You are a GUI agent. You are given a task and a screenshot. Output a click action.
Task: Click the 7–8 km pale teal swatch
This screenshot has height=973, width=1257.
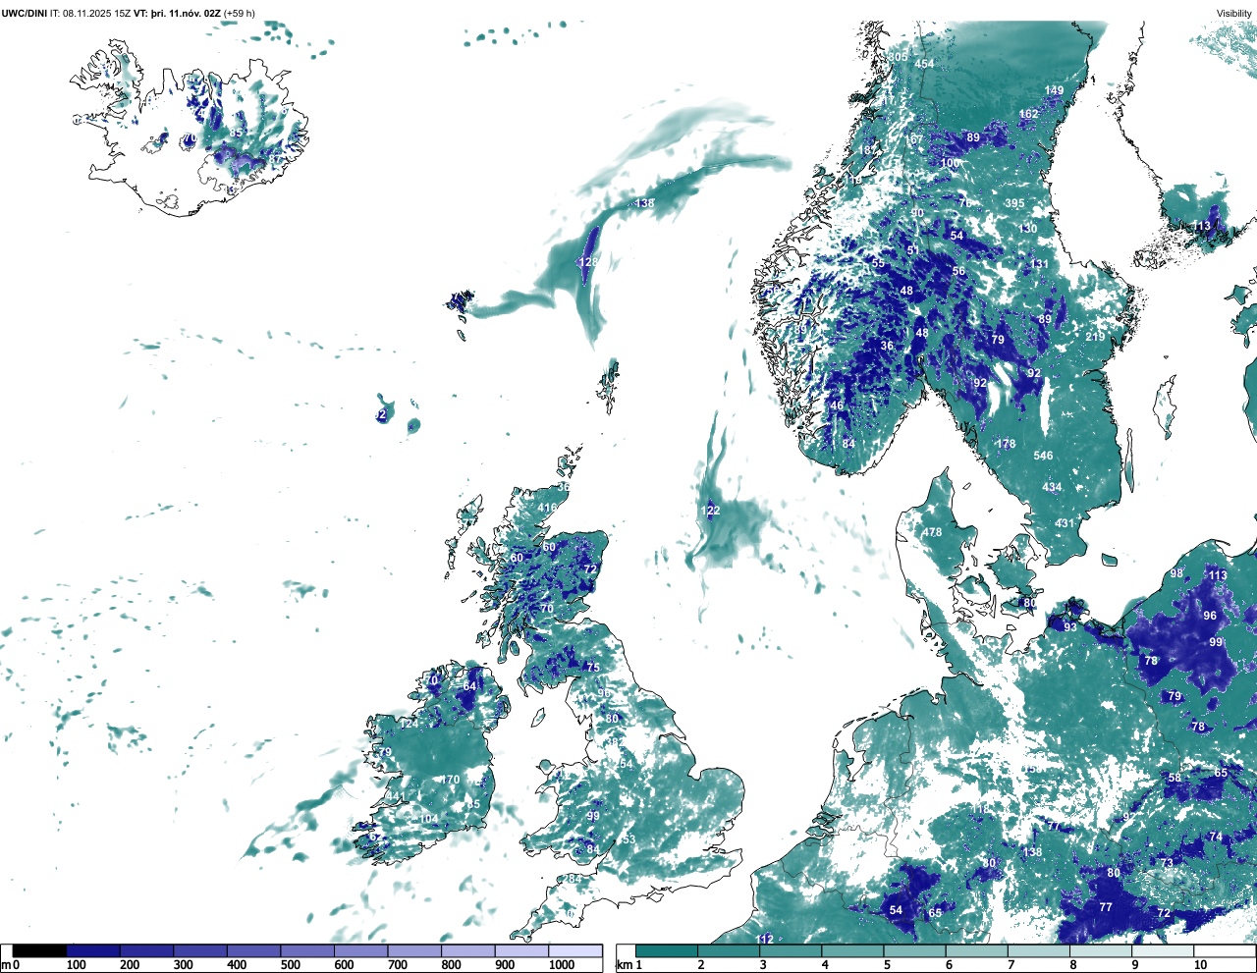[x=1039, y=950]
